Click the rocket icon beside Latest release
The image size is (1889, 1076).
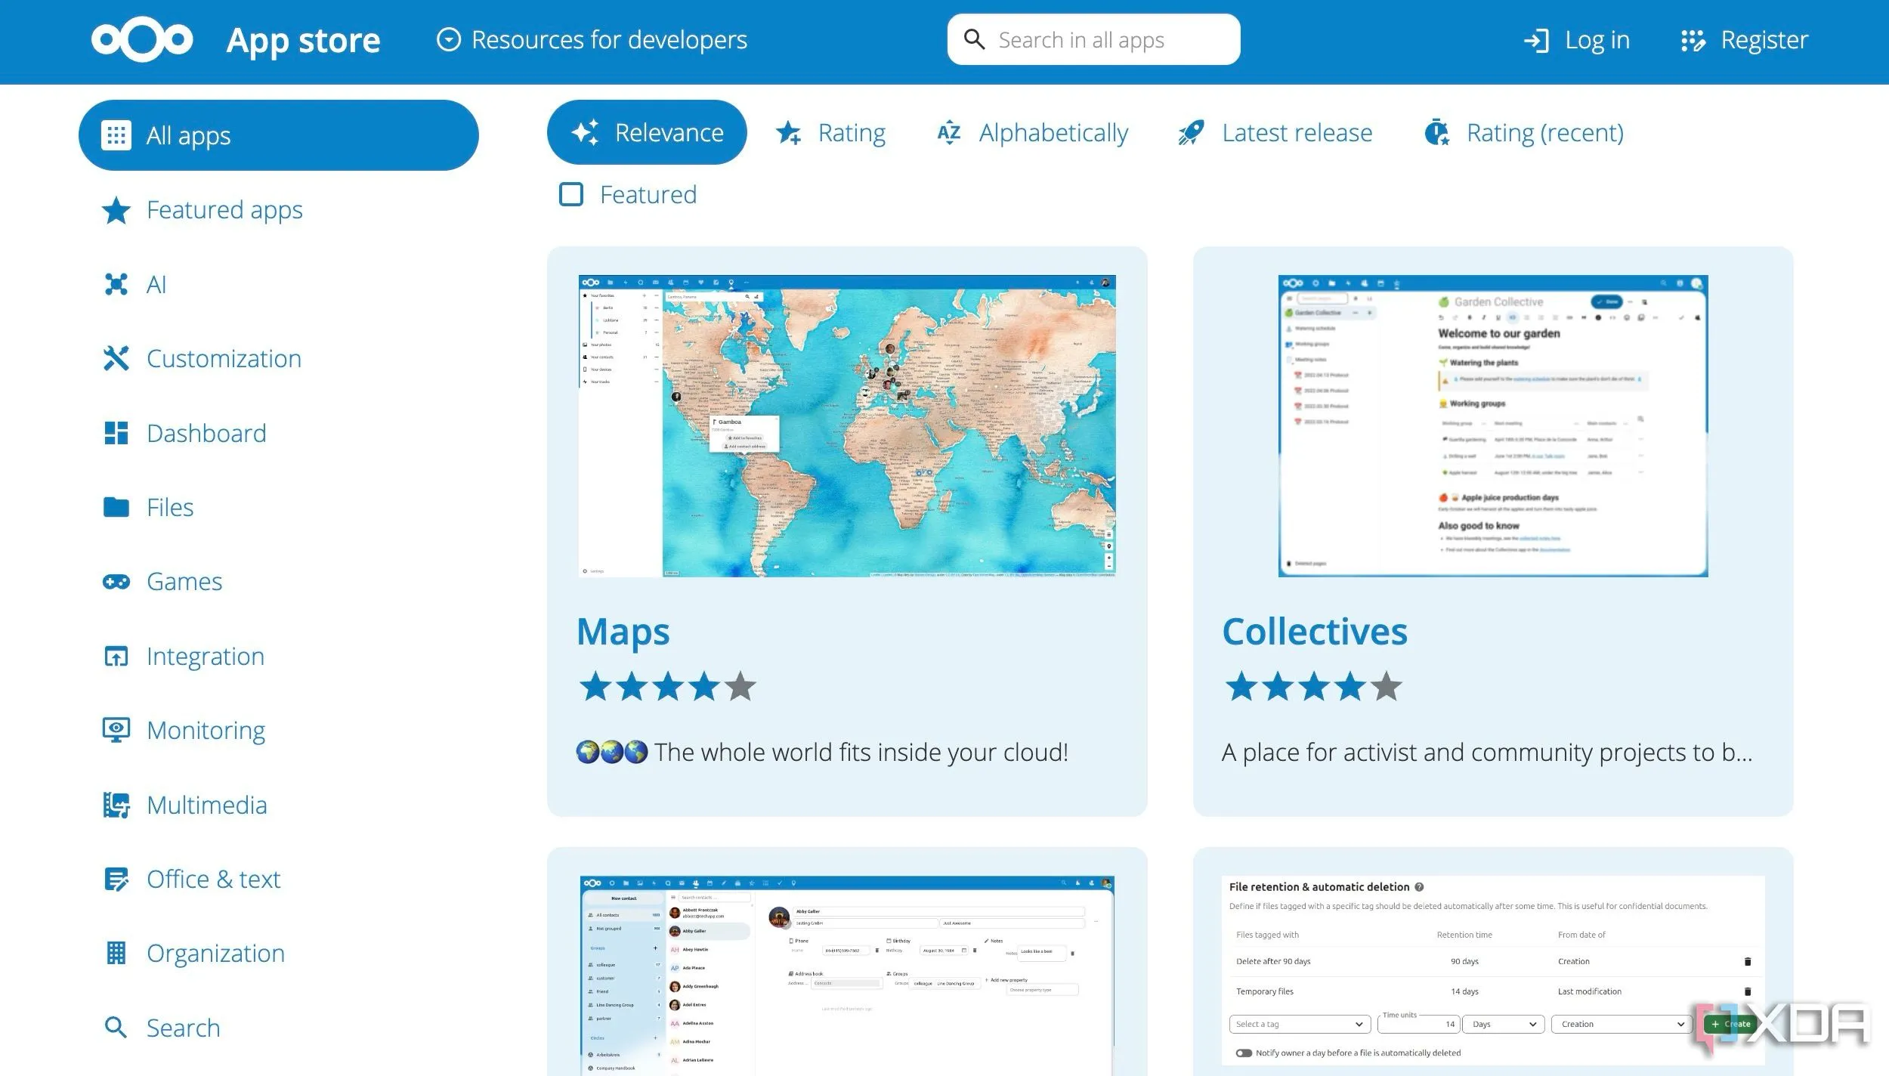click(1191, 132)
